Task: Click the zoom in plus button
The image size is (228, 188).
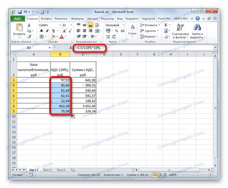Action: pos(211,175)
